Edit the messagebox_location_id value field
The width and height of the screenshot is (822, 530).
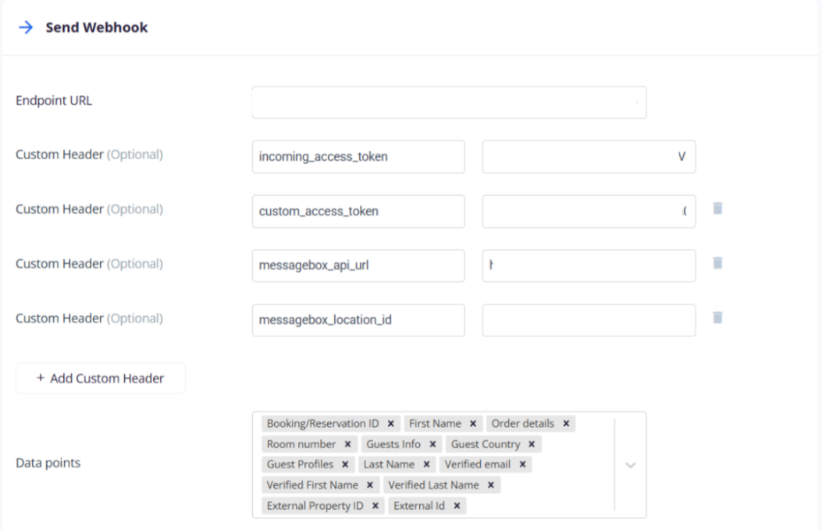pyautogui.click(x=589, y=320)
